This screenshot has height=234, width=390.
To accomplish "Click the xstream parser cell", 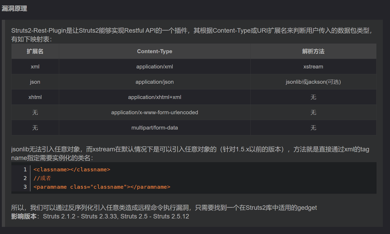I will [313, 67].
